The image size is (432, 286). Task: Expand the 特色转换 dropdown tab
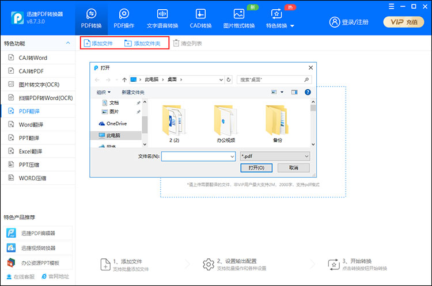click(280, 19)
